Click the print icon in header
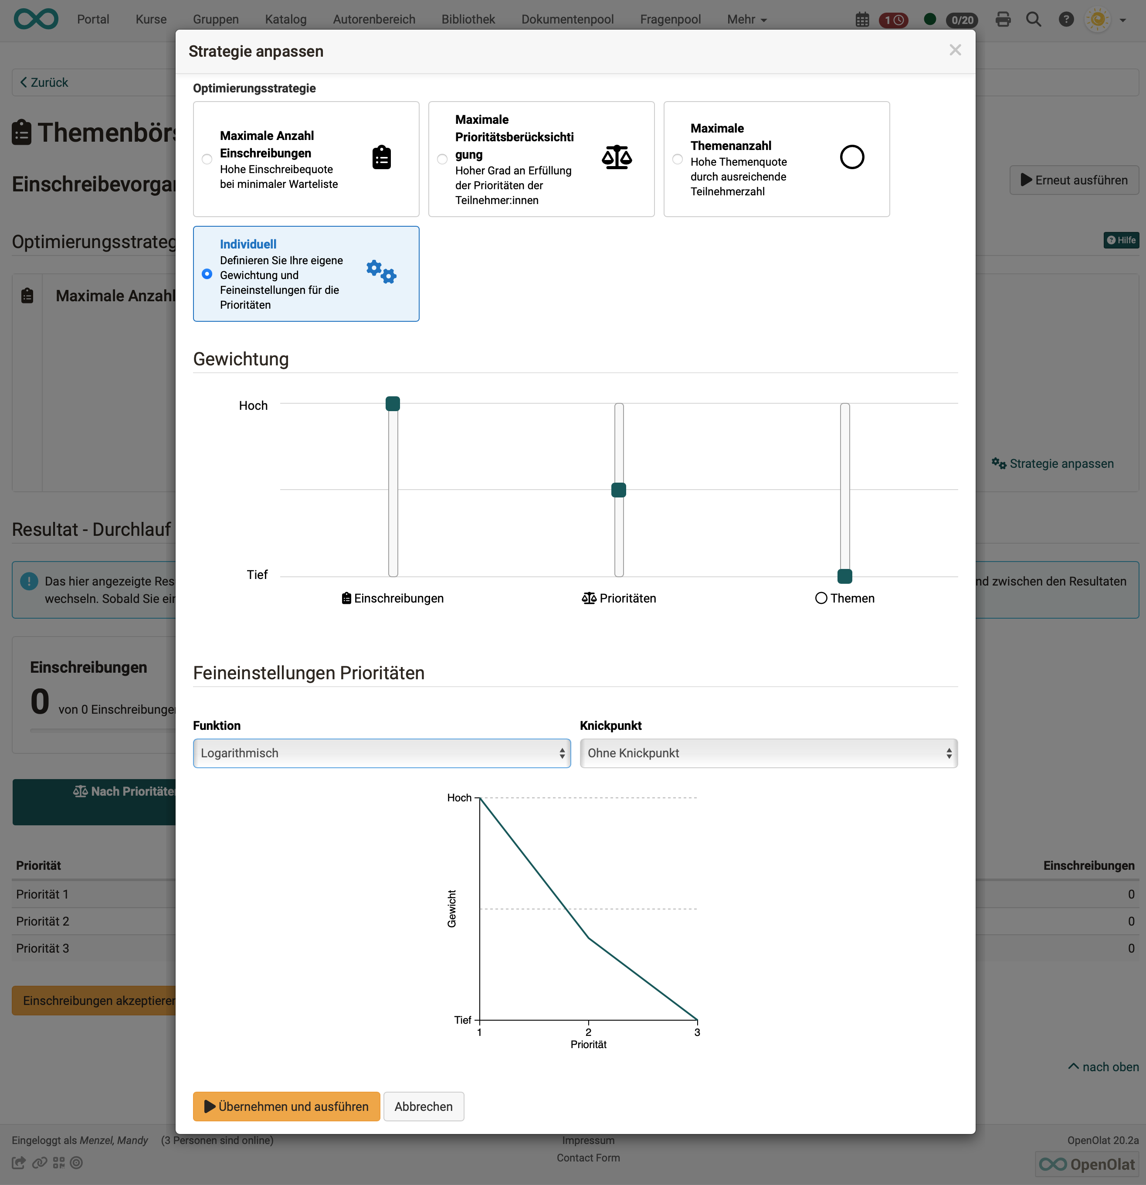This screenshot has width=1146, height=1185. click(1003, 20)
